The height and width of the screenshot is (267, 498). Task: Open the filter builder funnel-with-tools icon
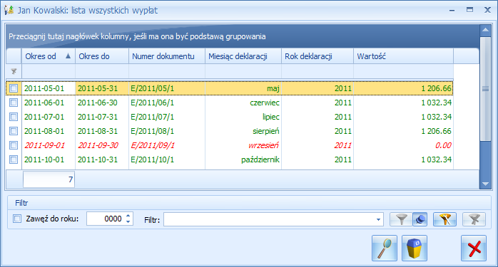pos(444,219)
